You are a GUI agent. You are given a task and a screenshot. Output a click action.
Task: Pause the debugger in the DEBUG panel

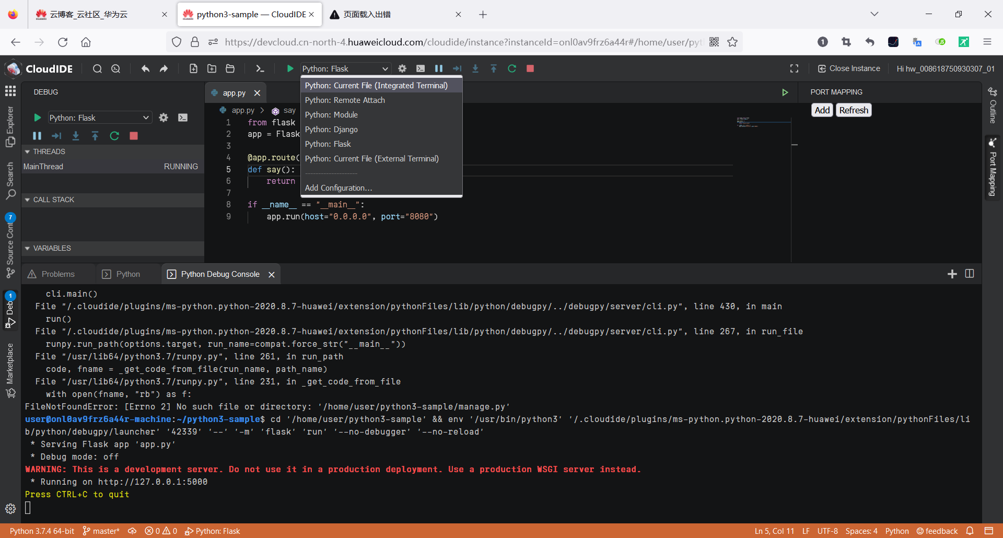pyautogui.click(x=37, y=136)
